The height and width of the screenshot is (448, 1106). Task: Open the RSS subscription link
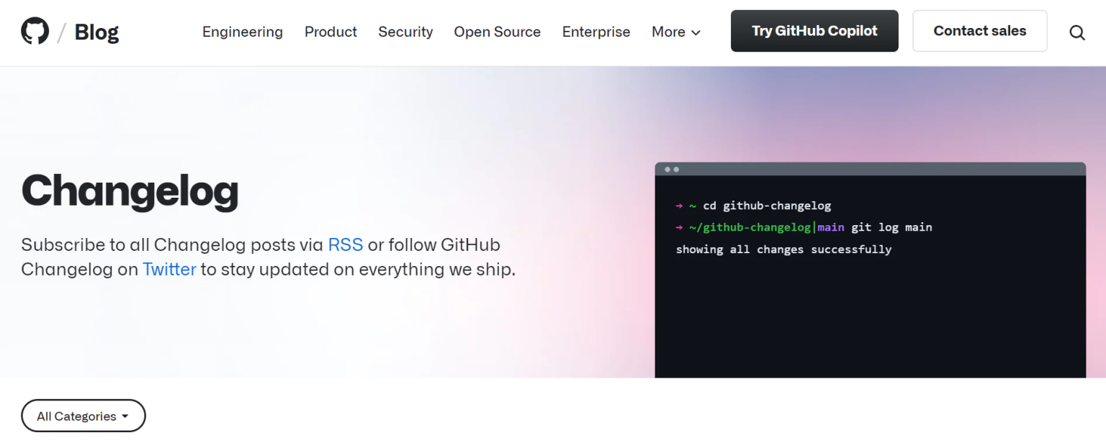pyautogui.click(x=346, y=244)
